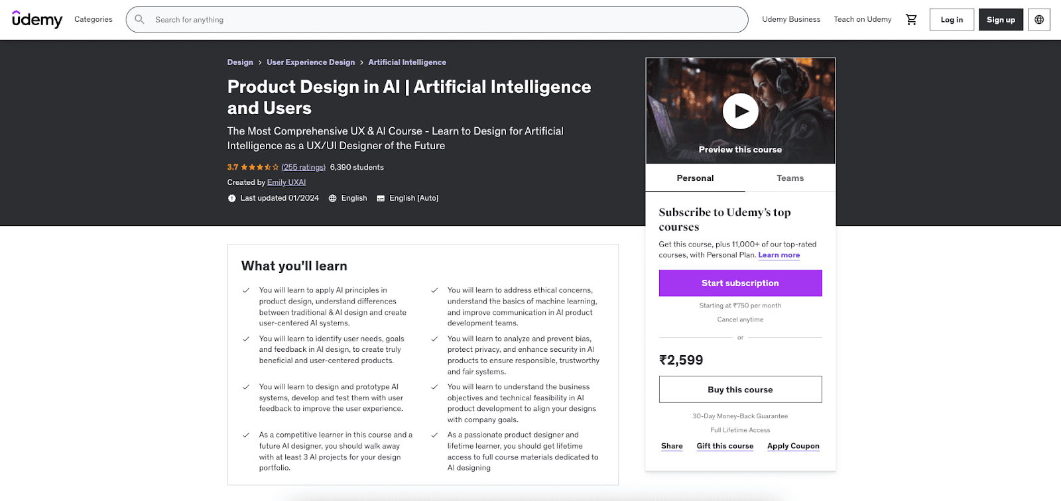Click the Last updated badge icon

click(x=231, y=198)
